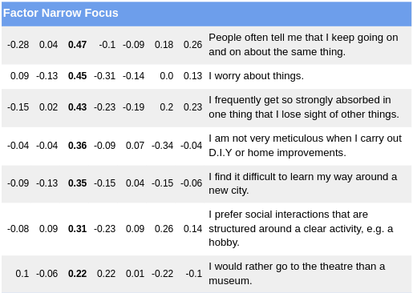Click the statement about being strongly absorbed
This screenshot has width=417, height=293.
click(x=304, y=107)
